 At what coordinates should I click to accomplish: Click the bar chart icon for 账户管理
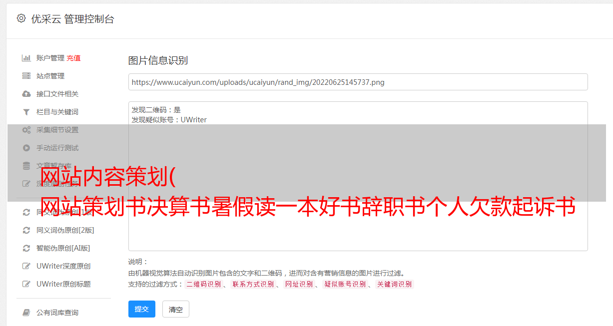tap(26, 58)
